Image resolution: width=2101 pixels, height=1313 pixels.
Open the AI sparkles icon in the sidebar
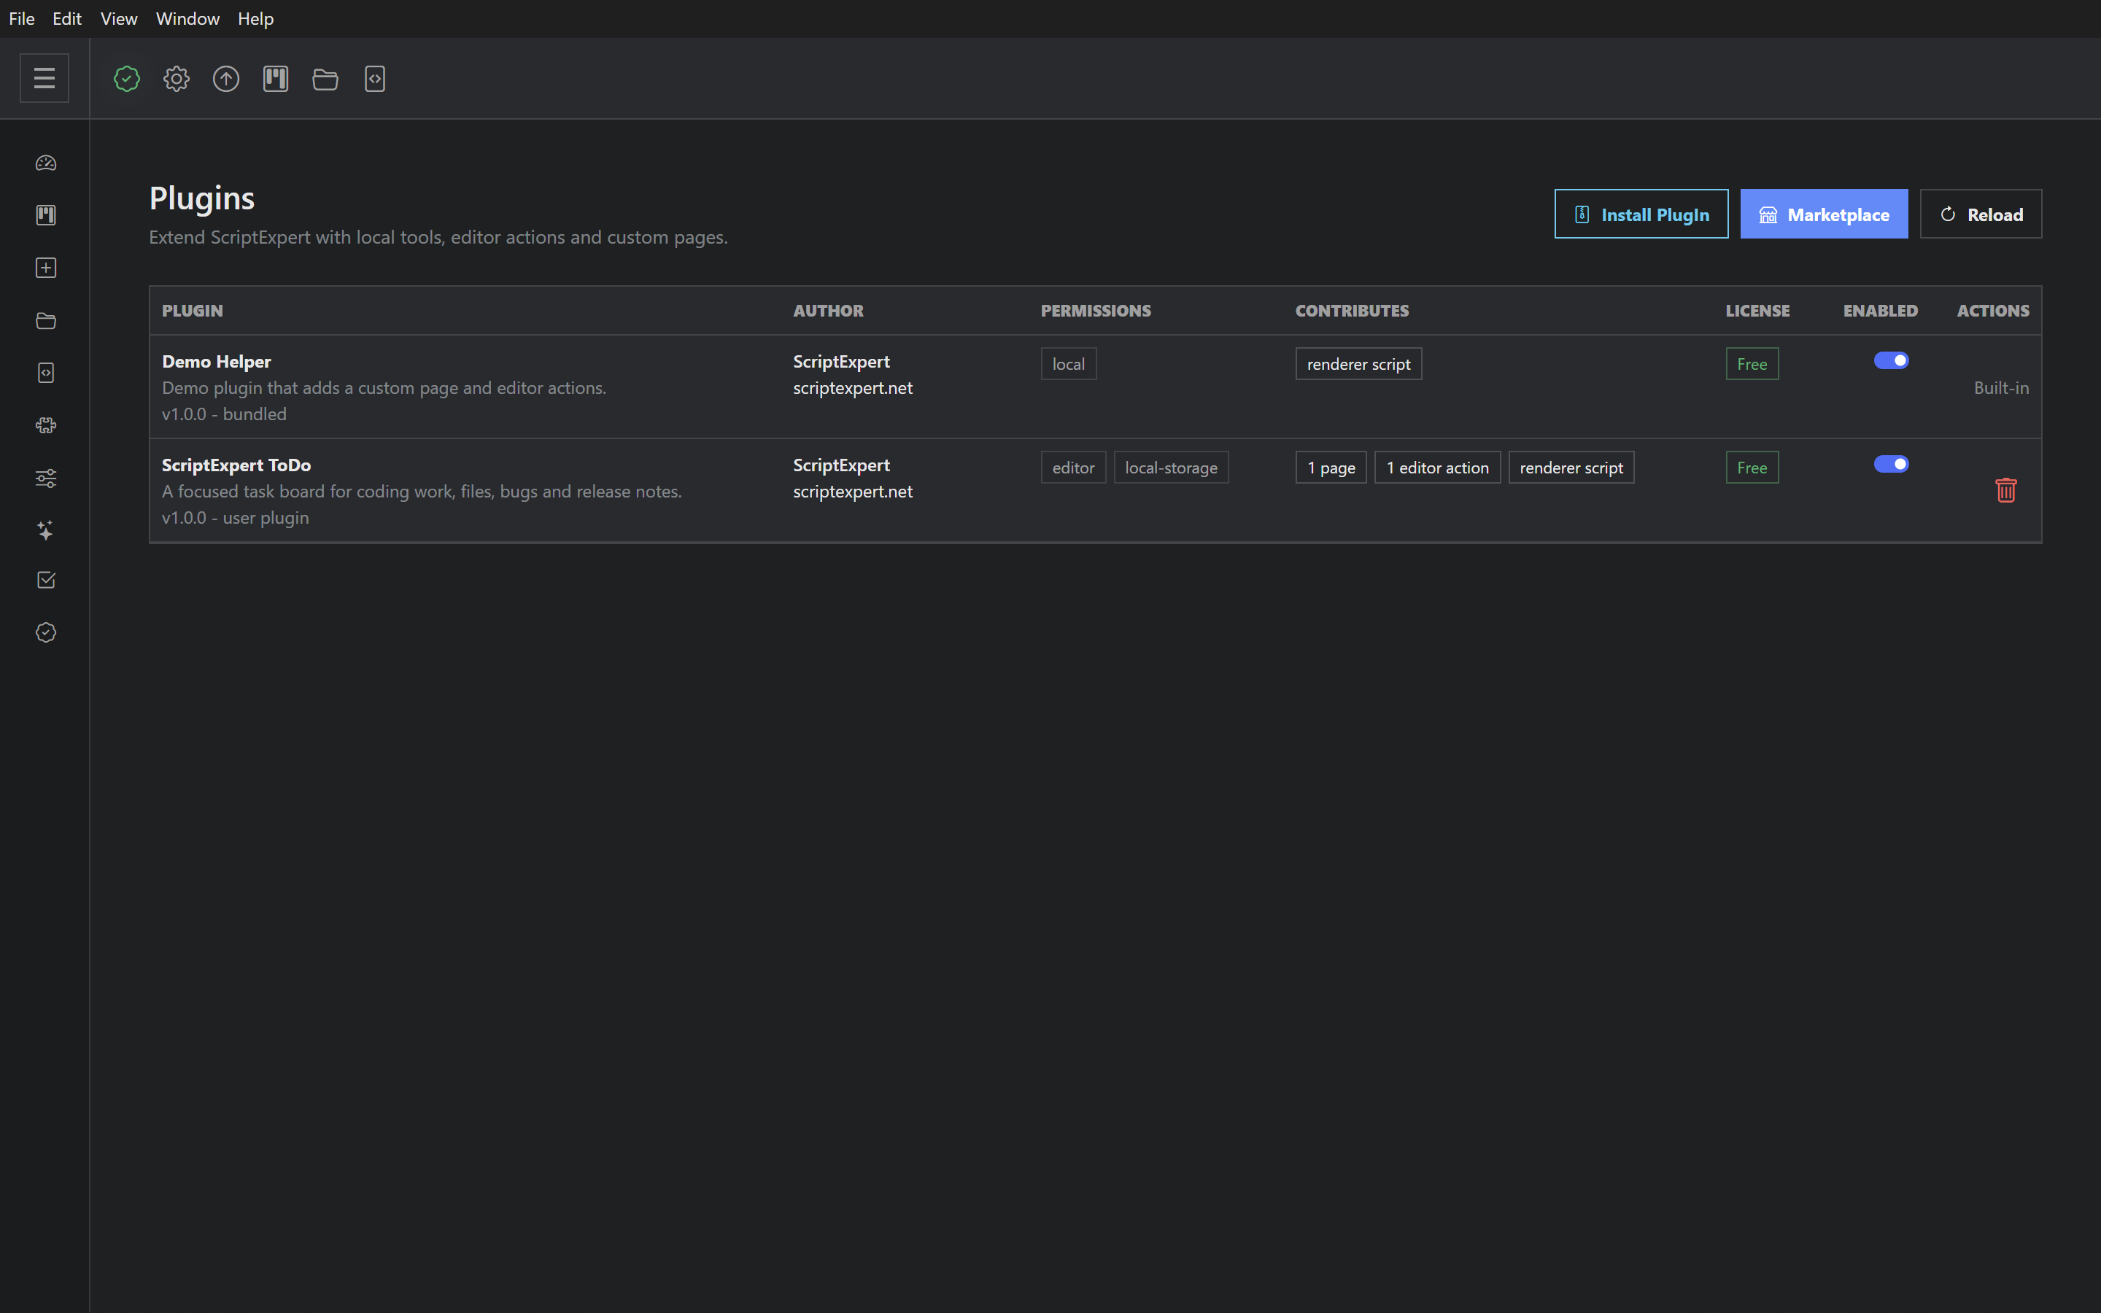point(46,530)
